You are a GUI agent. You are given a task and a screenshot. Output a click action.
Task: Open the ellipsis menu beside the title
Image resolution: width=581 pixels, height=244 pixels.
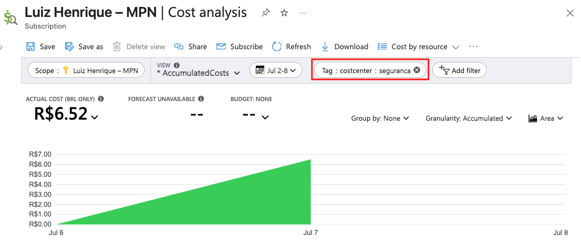[x=303, y=13]
